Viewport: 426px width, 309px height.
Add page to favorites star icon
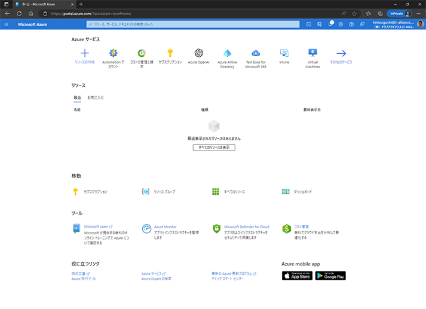click(354, 14)
